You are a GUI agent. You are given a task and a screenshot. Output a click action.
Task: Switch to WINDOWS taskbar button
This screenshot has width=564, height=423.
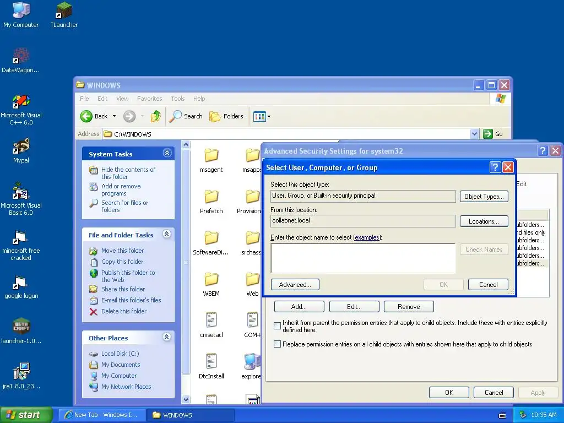click(x=191, y=415)
